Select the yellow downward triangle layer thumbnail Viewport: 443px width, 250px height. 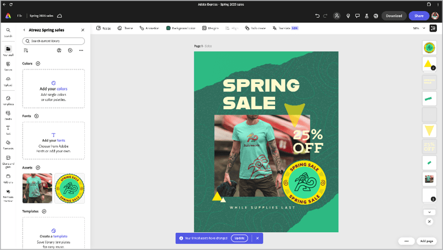pos(429,131)
